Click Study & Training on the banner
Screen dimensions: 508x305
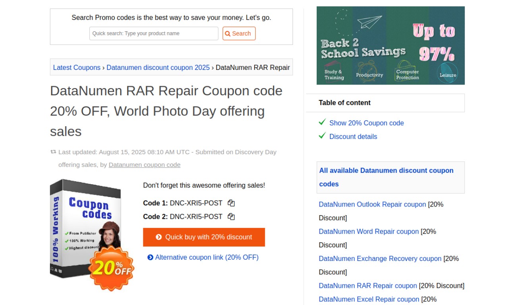[334, 75]
